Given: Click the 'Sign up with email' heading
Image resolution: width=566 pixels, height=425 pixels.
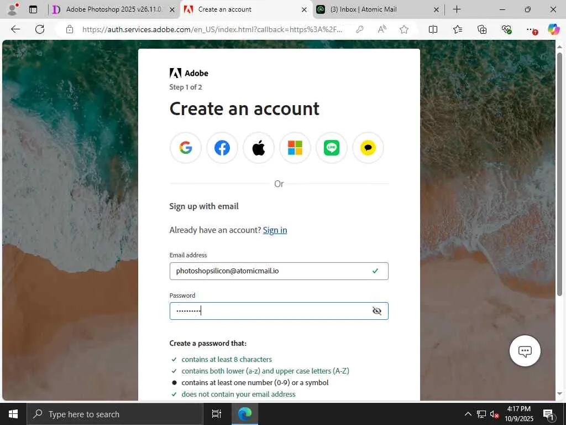Looking at the screenshot, I should coord(204,206).
